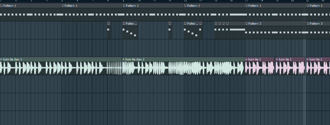Open the clip menu icon of kom tie dan 2
The height and width of the screenshot is (125, 330).
(124, 59)
